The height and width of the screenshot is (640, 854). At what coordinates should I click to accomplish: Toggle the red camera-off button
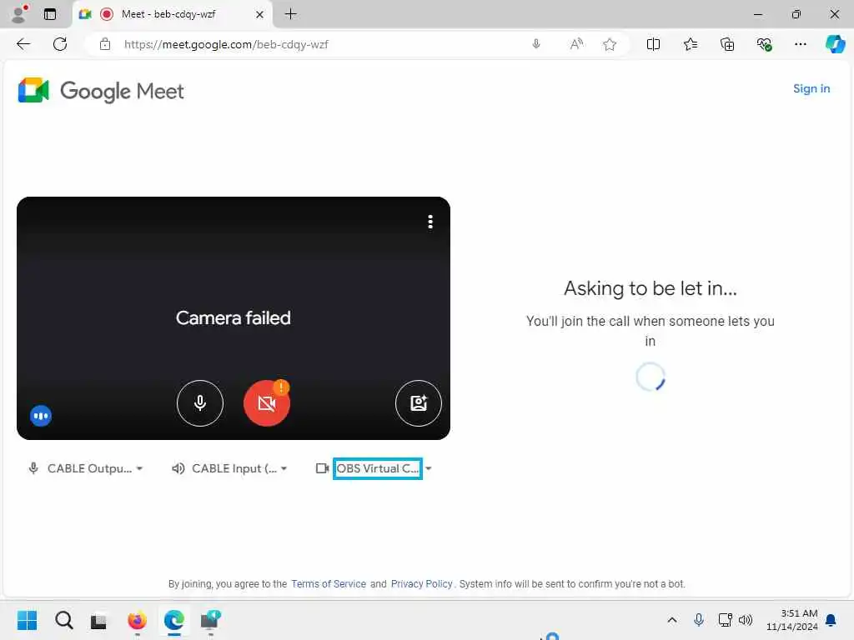(266, 403)
